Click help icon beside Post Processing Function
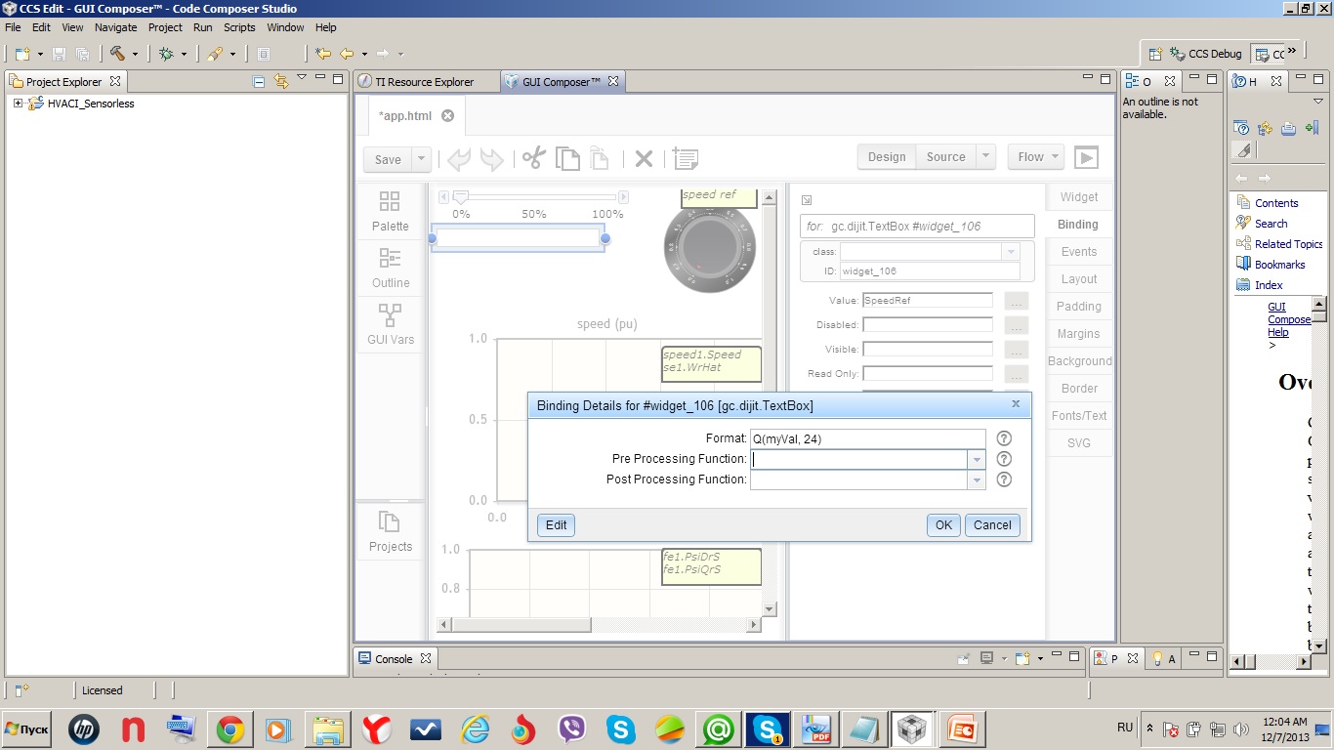The image size is (1334, 750). pyautogui.click(x=1003, y=479)
